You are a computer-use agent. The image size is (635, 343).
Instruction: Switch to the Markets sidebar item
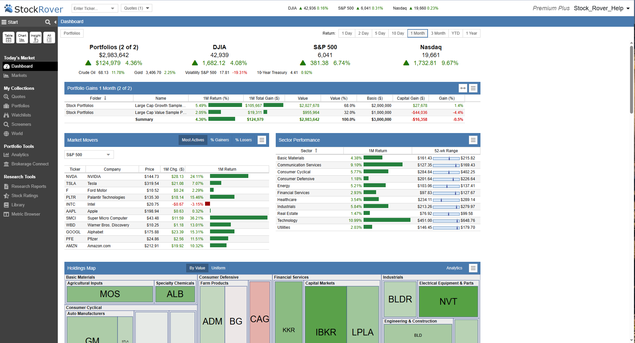coord(19,75)
